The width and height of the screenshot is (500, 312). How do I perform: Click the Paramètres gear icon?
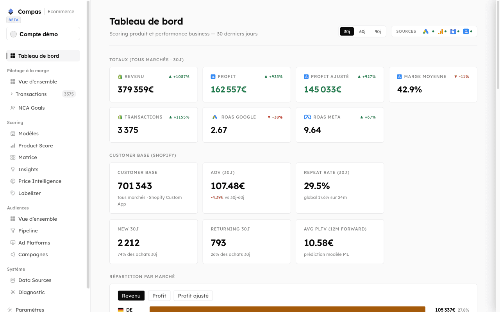point(10,309)
